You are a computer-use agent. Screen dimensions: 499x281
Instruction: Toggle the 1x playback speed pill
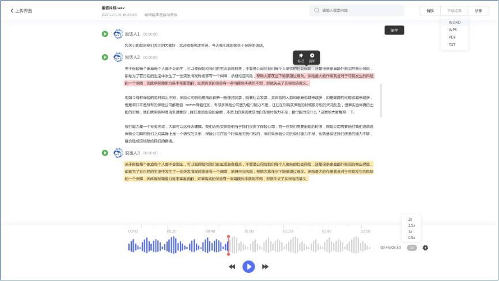point(411,248)
